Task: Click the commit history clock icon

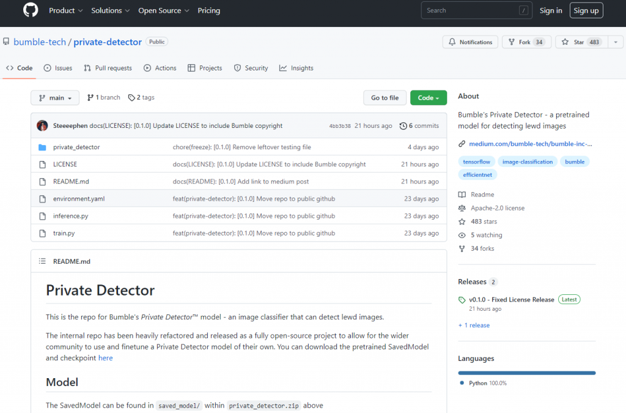Action: 403,126
